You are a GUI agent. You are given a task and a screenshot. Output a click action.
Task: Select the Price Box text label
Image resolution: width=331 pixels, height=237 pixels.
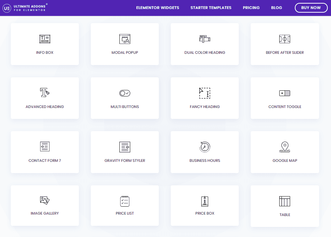205,213
